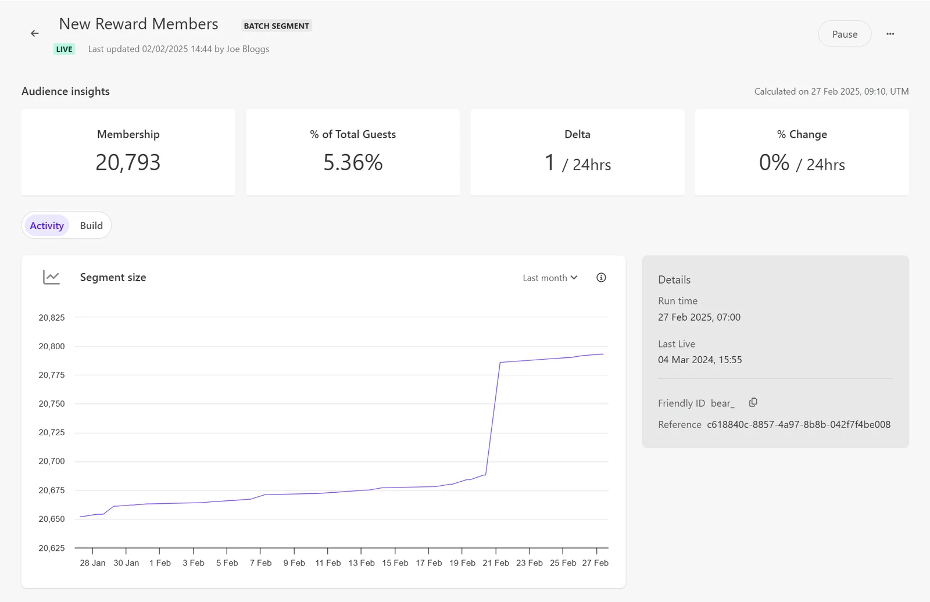
Task: Copy the Friendly ID with the copy icon
Action: pos(753,403)
